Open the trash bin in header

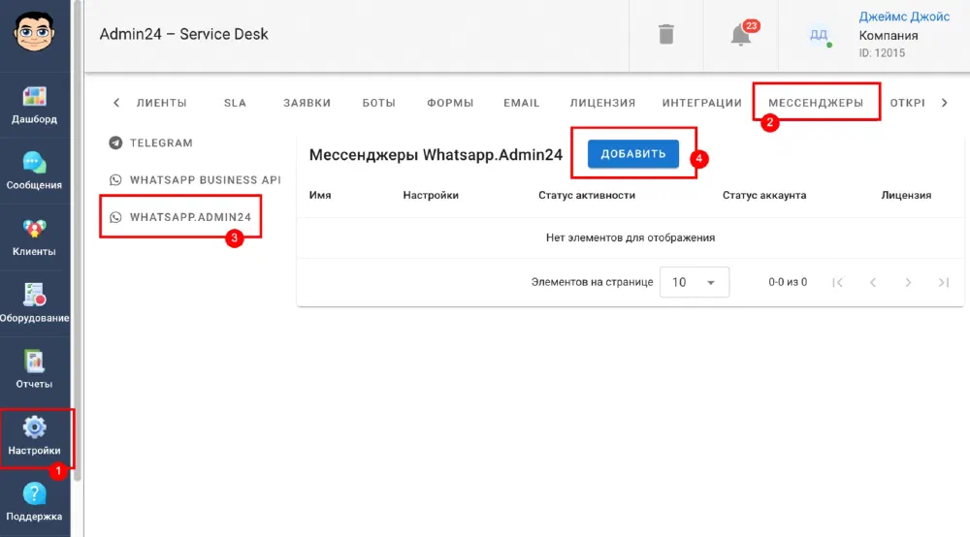pyautogui.click(x=666, y=34)
